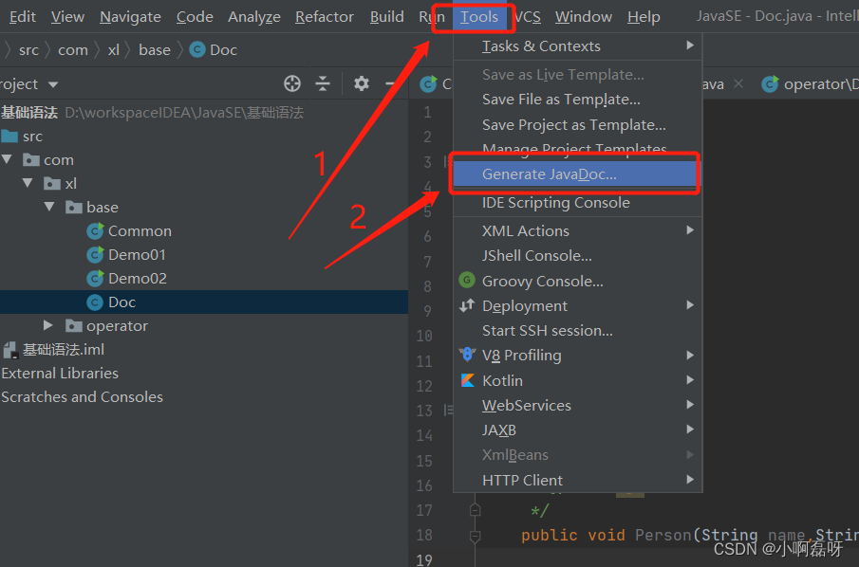Image resolution: width=859 pixels, height=567 pixels.
Task: Click the Groovy Console green icon
Action: point(467,281)
